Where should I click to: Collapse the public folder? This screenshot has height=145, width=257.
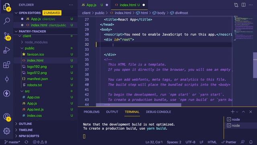pyautogui.click(x=22, y=48)
